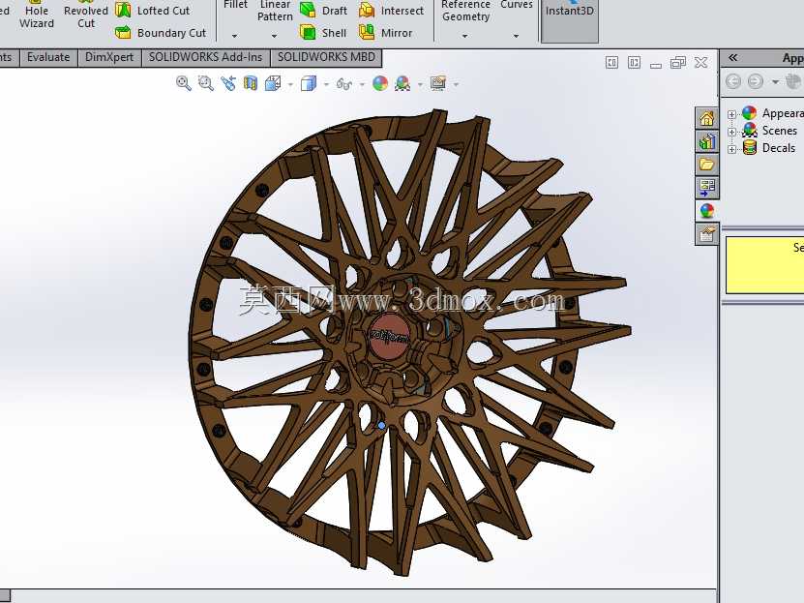This screenshot has width=804, height=603.
Task: Choose the Boundary Cut command
Action: pos(161,33)
